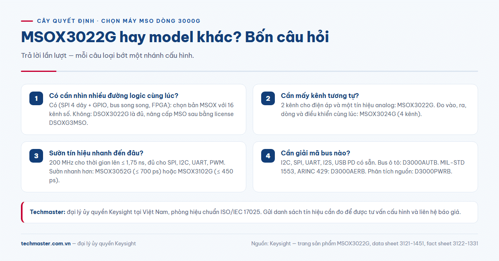Click the red-blue divider line under subtitle
Image resolution: width=499 pixels, height=261 pixels.
click(x=249, y=71)
